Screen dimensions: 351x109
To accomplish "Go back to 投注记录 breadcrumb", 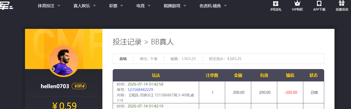I will [x=127, y=42].
